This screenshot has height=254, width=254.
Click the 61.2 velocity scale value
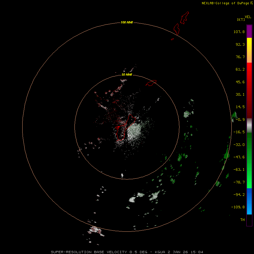click(x=240, y=69)
